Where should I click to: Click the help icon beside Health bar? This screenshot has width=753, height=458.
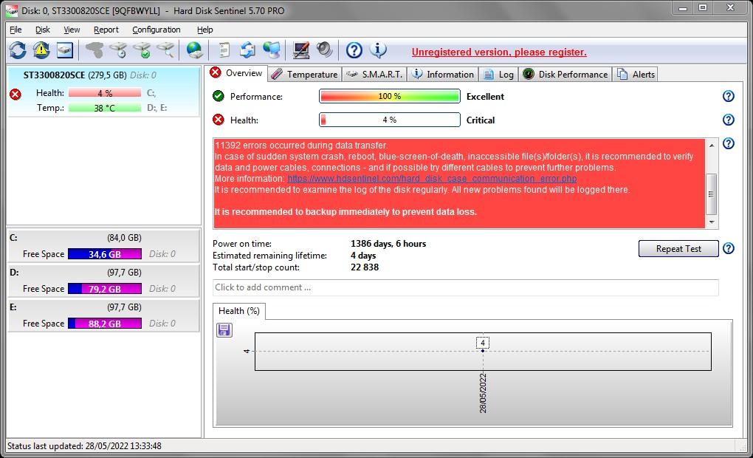click(x=729, y=120)
